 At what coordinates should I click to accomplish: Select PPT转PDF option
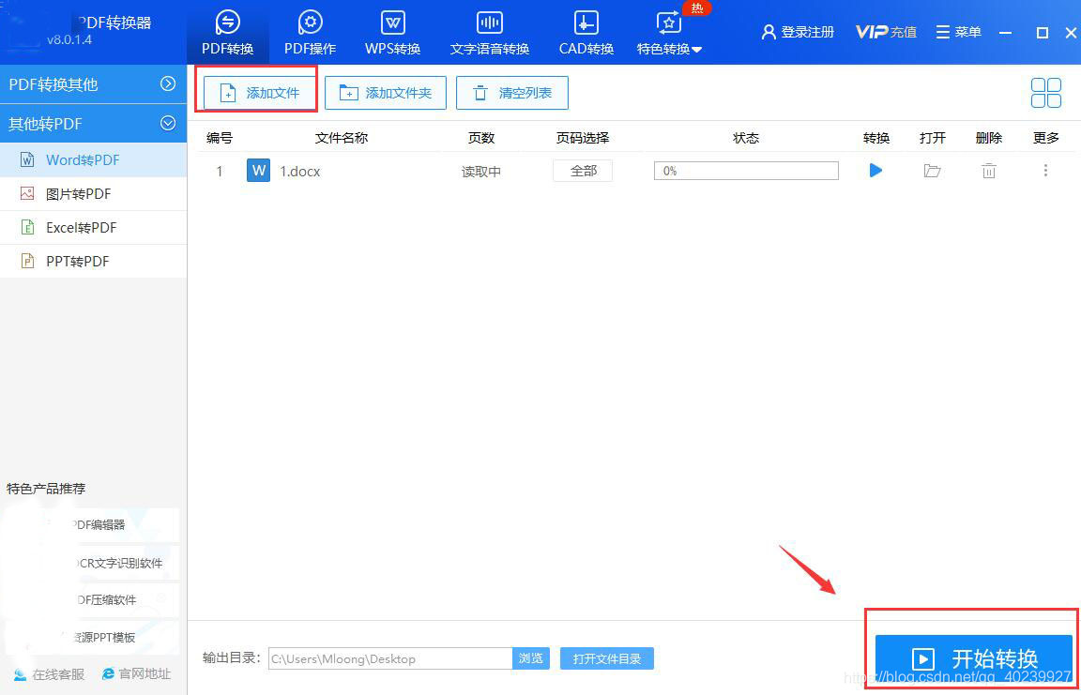[x=93, y=261]
